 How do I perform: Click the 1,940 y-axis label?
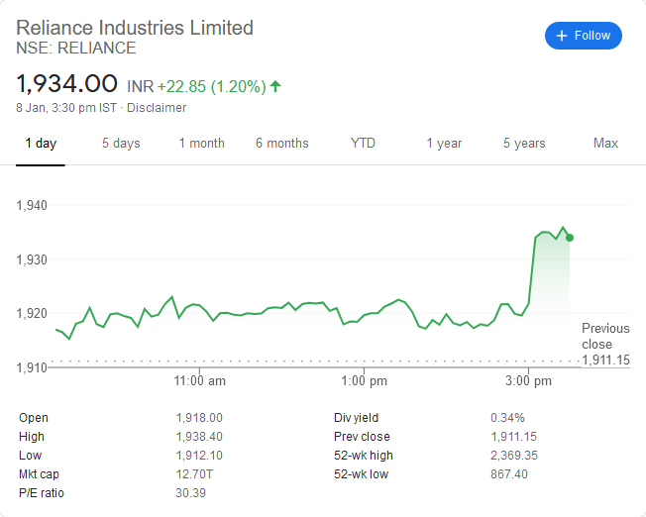(32, 205)
